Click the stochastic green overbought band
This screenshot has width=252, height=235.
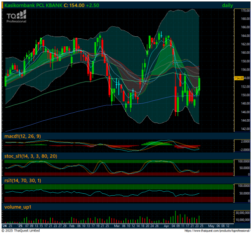tap(119, 161)
